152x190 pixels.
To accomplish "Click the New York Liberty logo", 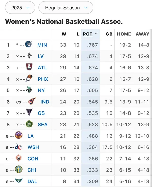I will pyautogui.click(x=29, y=90).
